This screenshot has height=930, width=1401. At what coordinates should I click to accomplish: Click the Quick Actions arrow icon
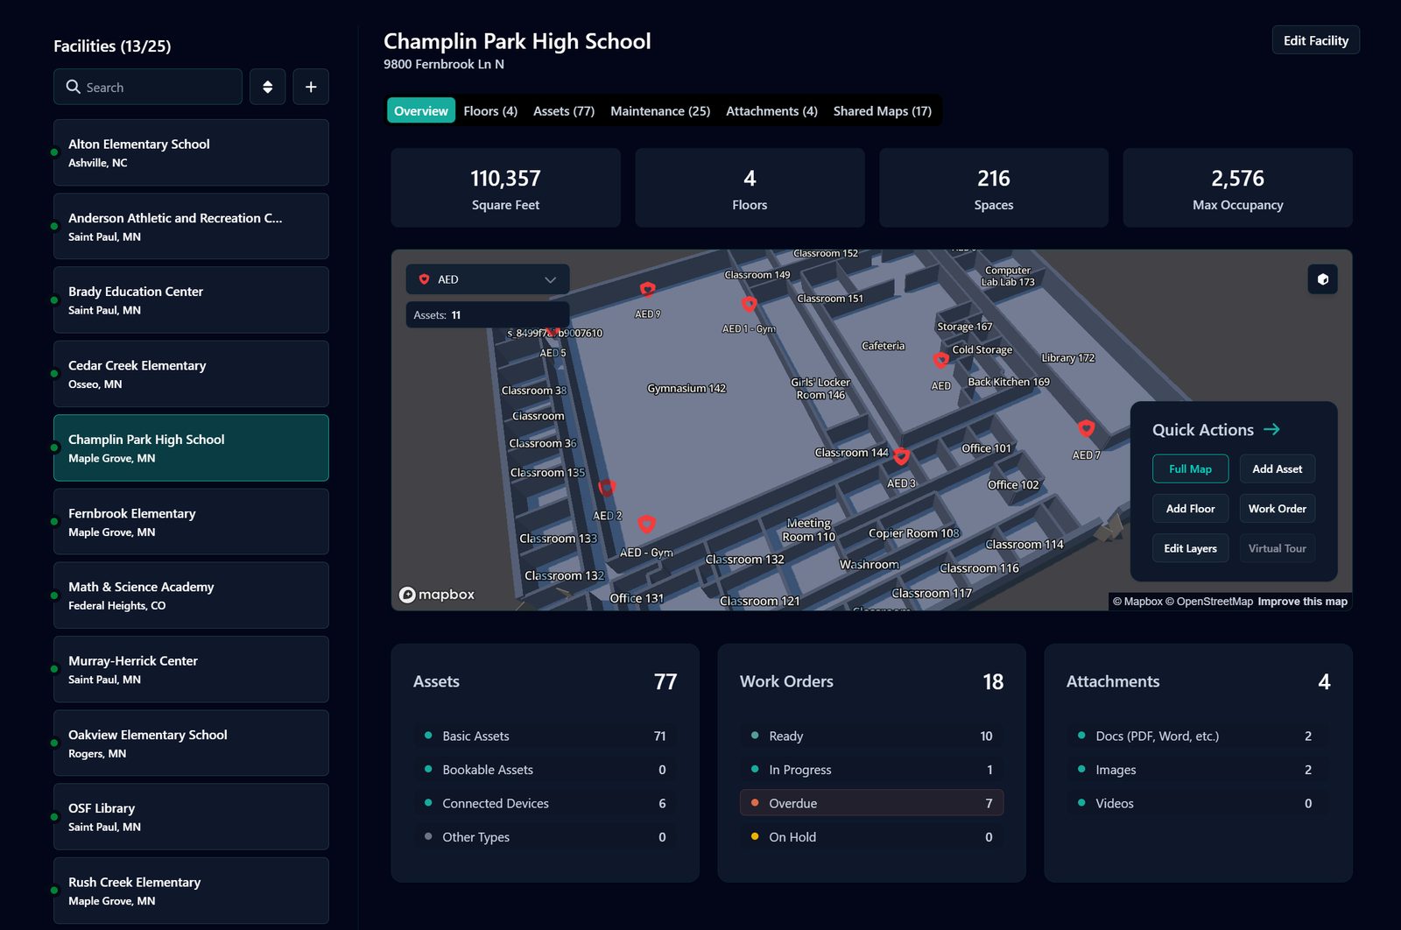[1272, 429]
